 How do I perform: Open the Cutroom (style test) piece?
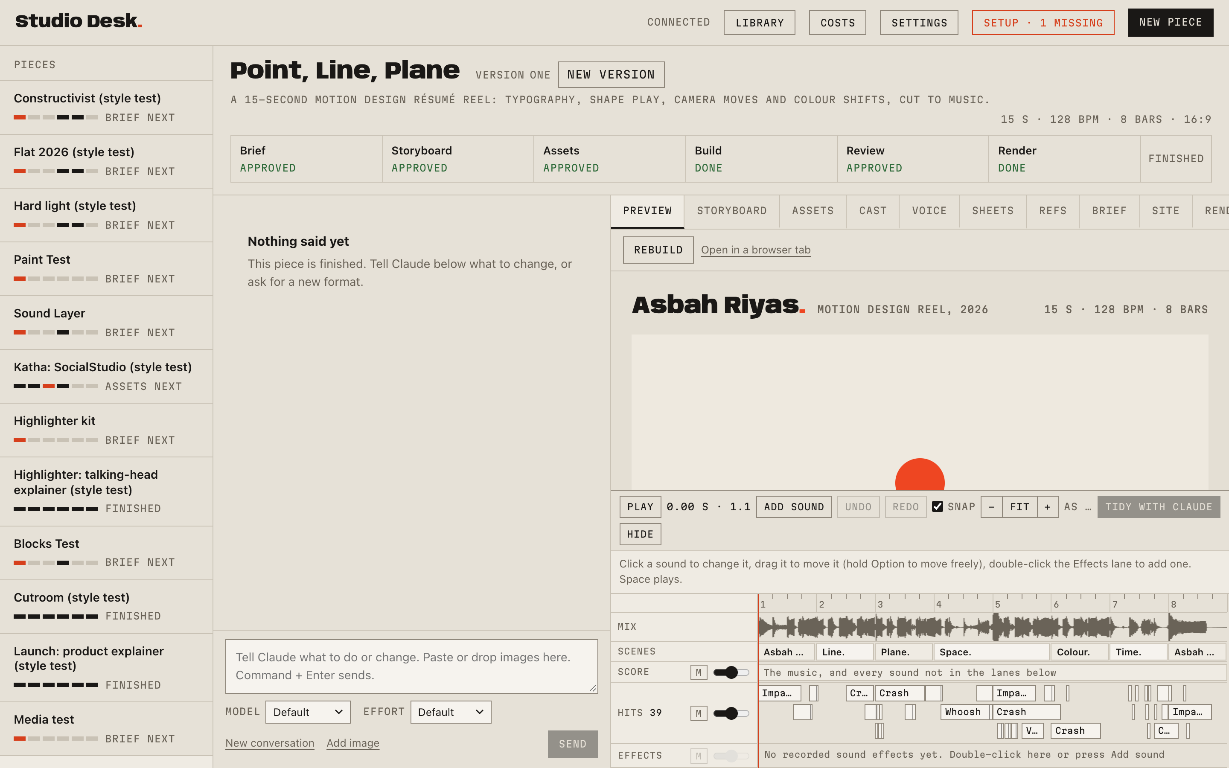pyautogui.click(x=106, y=606)
